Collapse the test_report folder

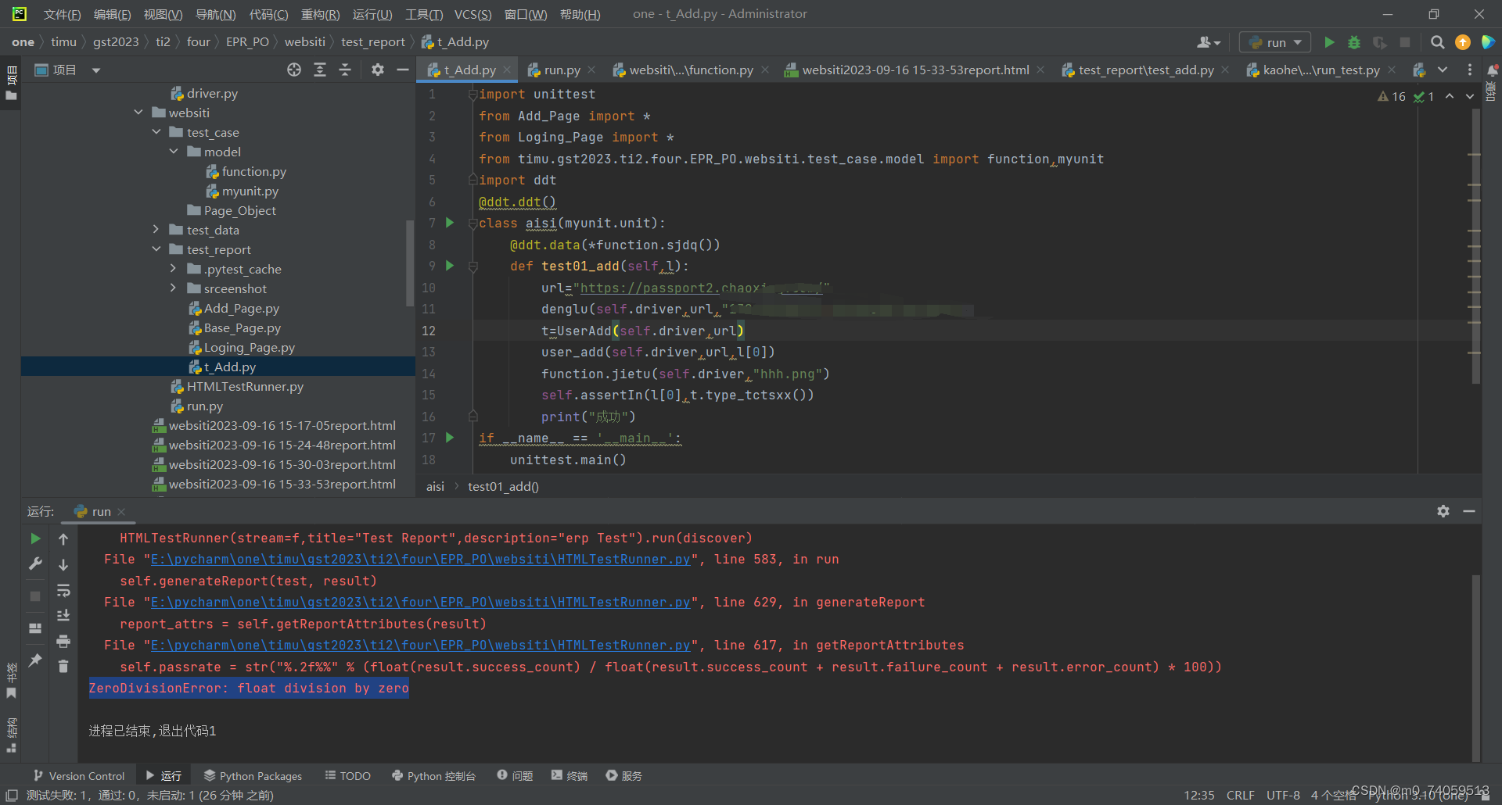pos(156,249)
